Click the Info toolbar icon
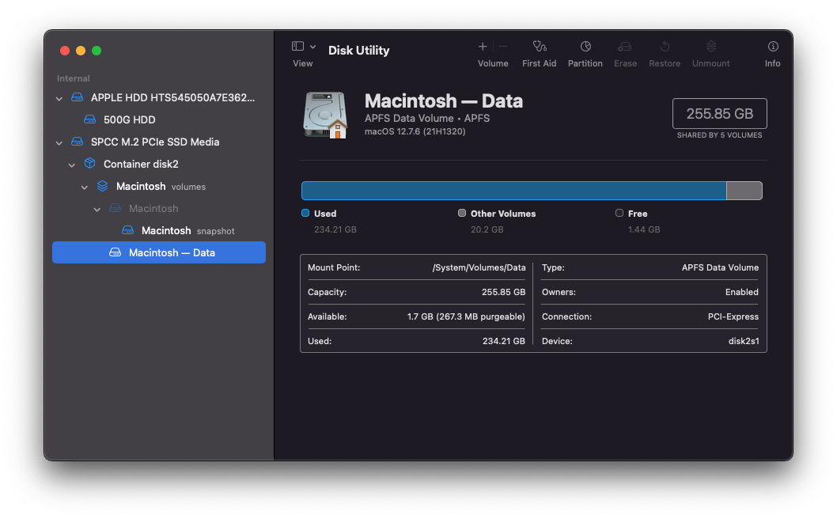Screen dimensions: 837x519 click(x=773, y=47)
